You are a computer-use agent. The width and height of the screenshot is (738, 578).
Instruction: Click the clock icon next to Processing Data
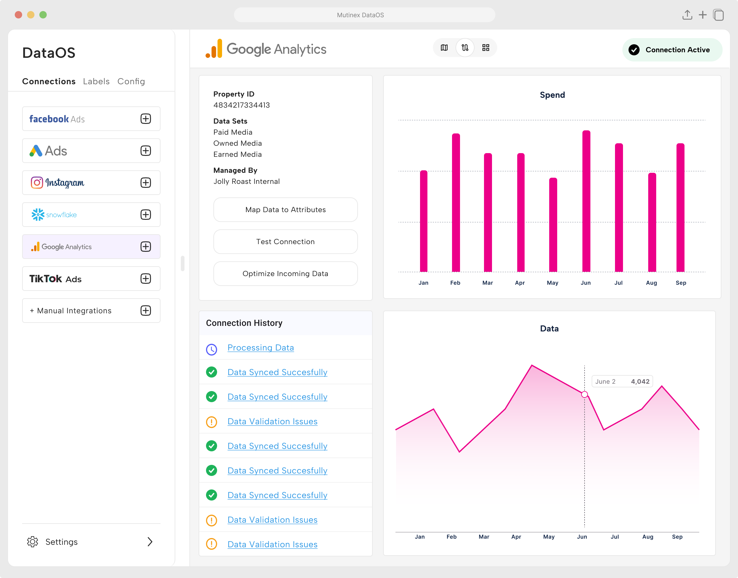click(x=212, y=349)
